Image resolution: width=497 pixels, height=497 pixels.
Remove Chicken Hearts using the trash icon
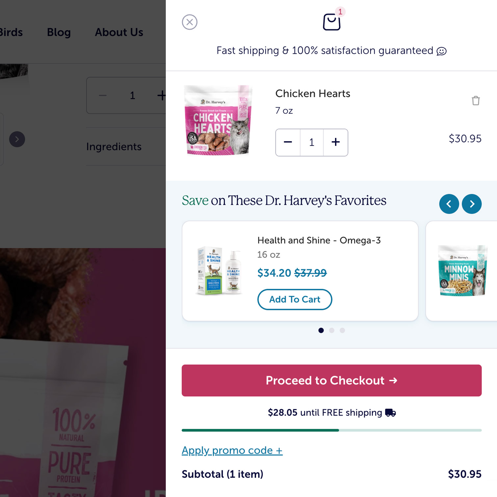point(476,101)
